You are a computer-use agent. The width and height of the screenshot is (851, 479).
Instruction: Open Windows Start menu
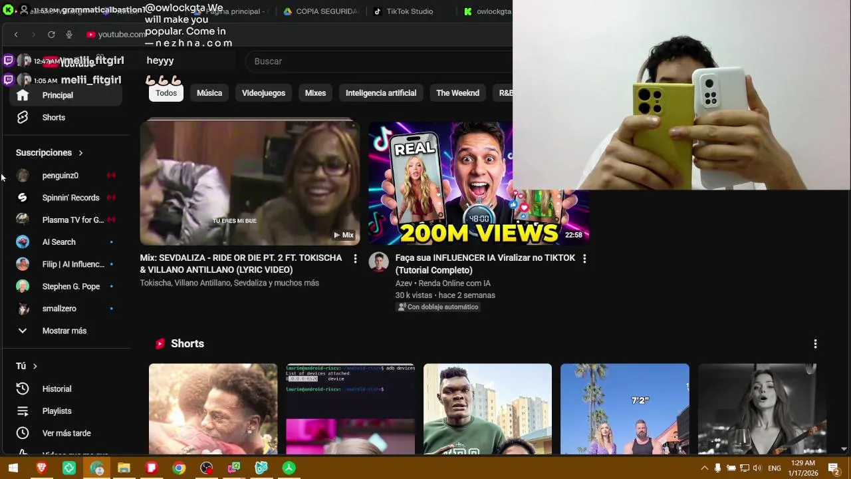click(13, 468)
